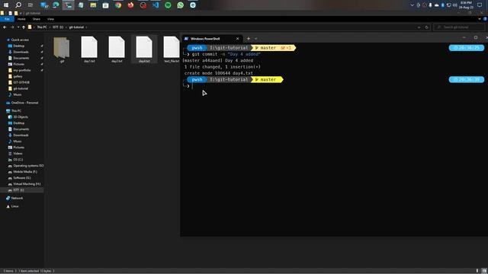This screenshot has height=274, width=488.
Task: Select the day4.txt file
Action: point(144,49)
